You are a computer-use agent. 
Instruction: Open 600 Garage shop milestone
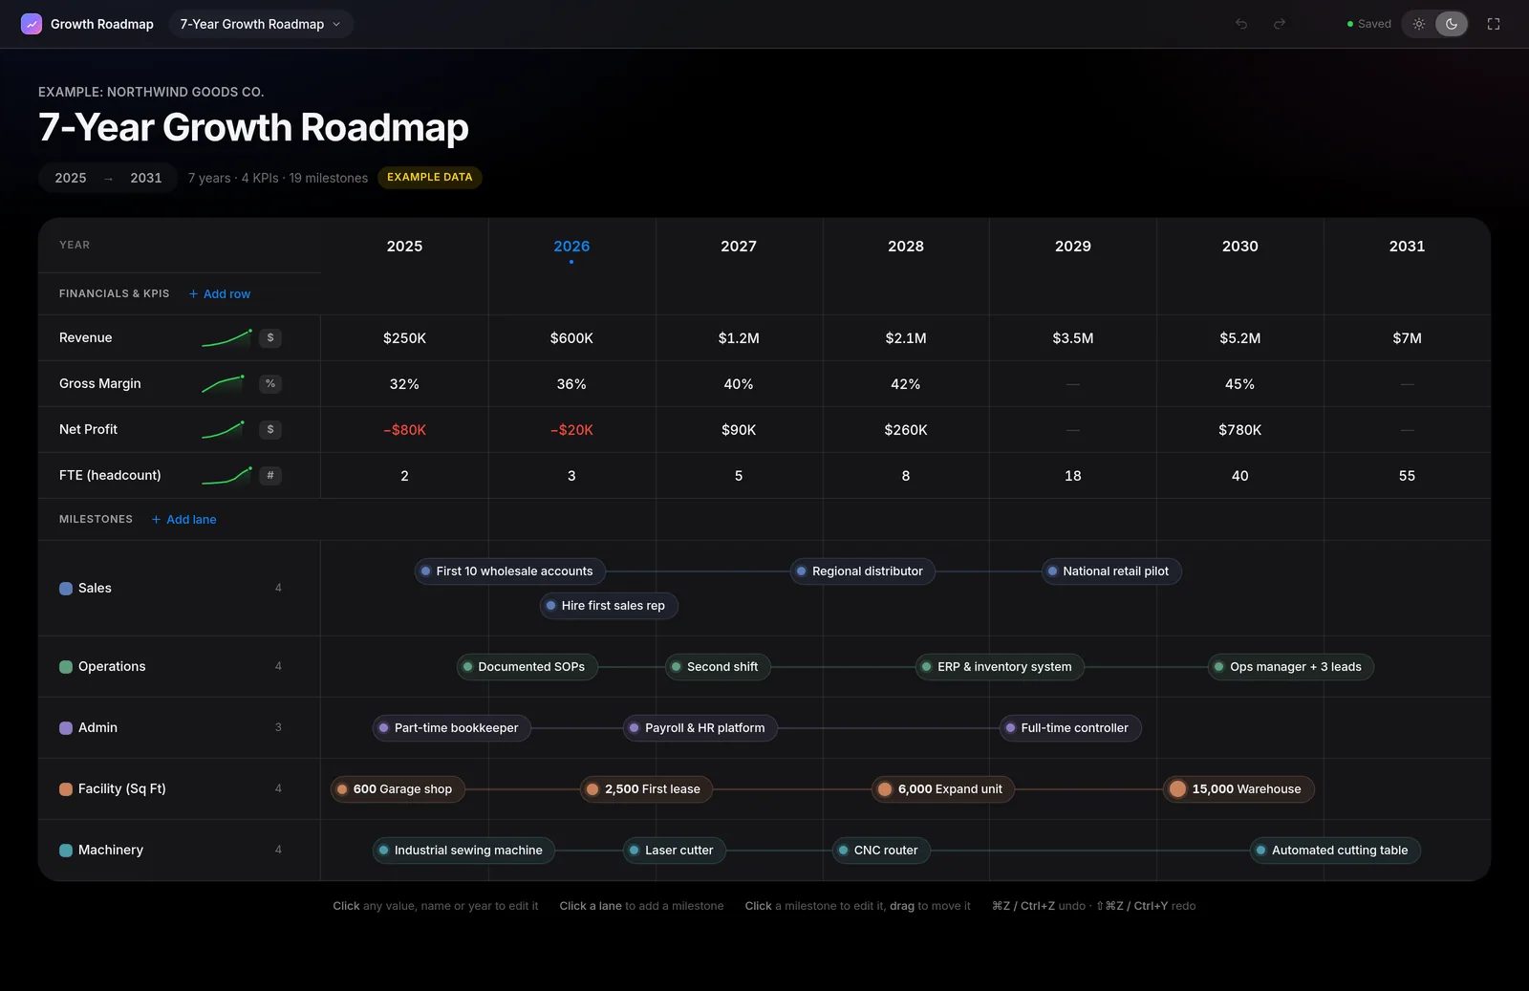point(398,789)
